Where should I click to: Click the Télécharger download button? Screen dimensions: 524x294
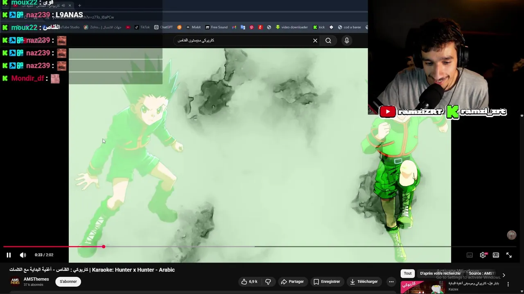(x=364, y=281)
